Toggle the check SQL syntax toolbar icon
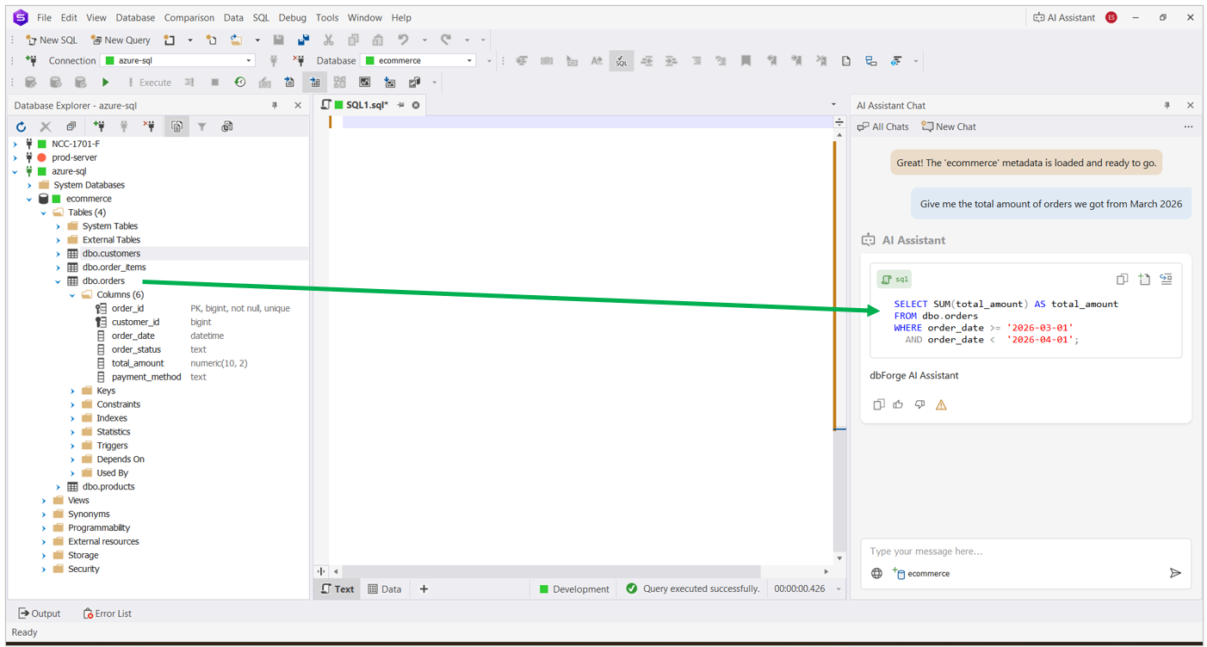Screen dimensions: 1207x647 click(x=621, y=60)
